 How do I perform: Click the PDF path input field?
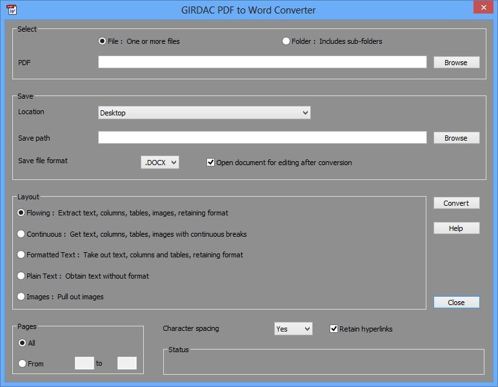[263, 62]
